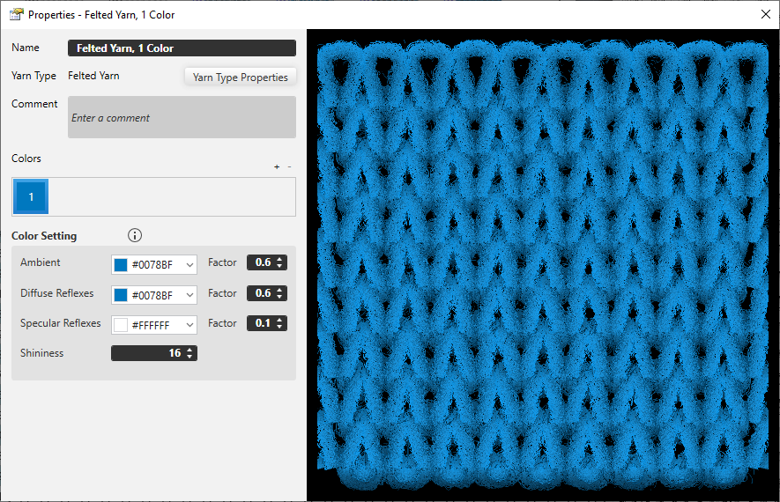This screenshot has height=502, width=780.
Task: Open the Specular Reflexes color dropdown
Action: 189,325
